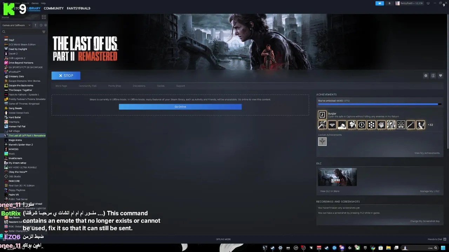
Task: Open the Burglar achievement icon
Action: (x=322, y=115)
